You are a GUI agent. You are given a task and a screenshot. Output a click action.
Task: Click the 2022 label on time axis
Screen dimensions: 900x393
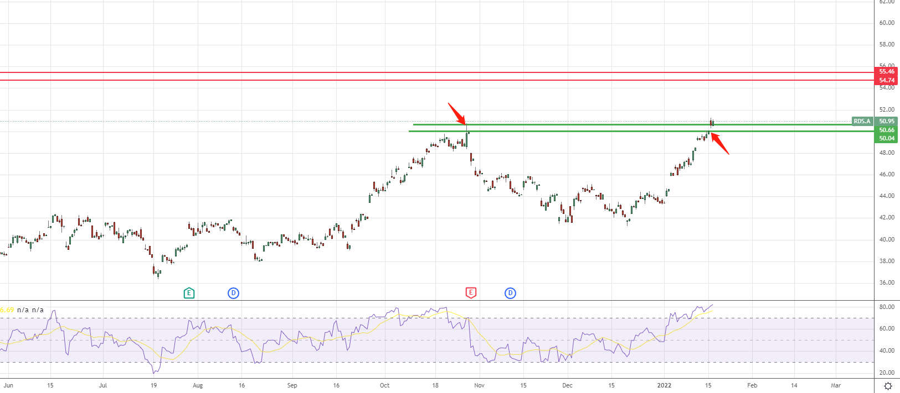[664, 385]
